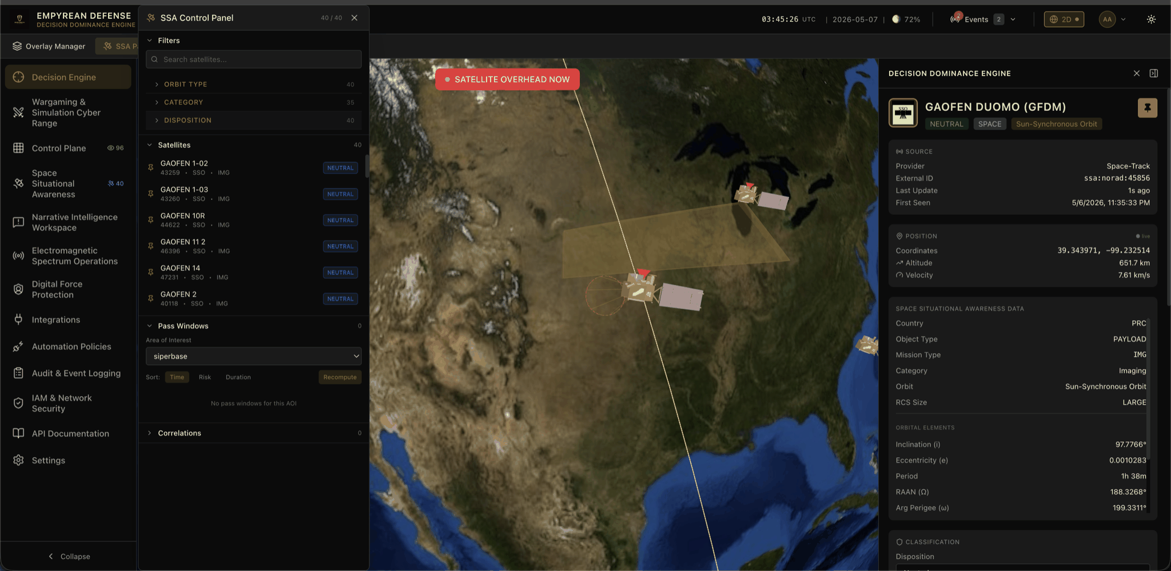Toggle side panel layout icon
The height and width of the screenshot is (571, 1171).
pos(1154,73)
